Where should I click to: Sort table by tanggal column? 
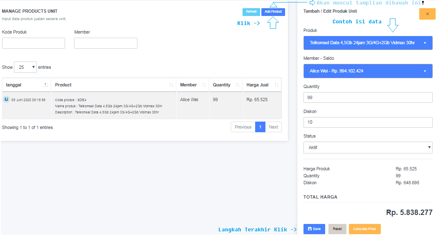(x=26, y=85)
